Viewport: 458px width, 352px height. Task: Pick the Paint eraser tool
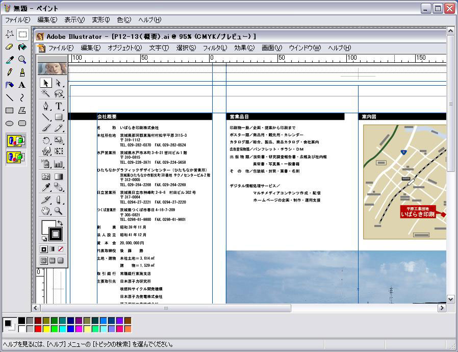click(9, 47)
